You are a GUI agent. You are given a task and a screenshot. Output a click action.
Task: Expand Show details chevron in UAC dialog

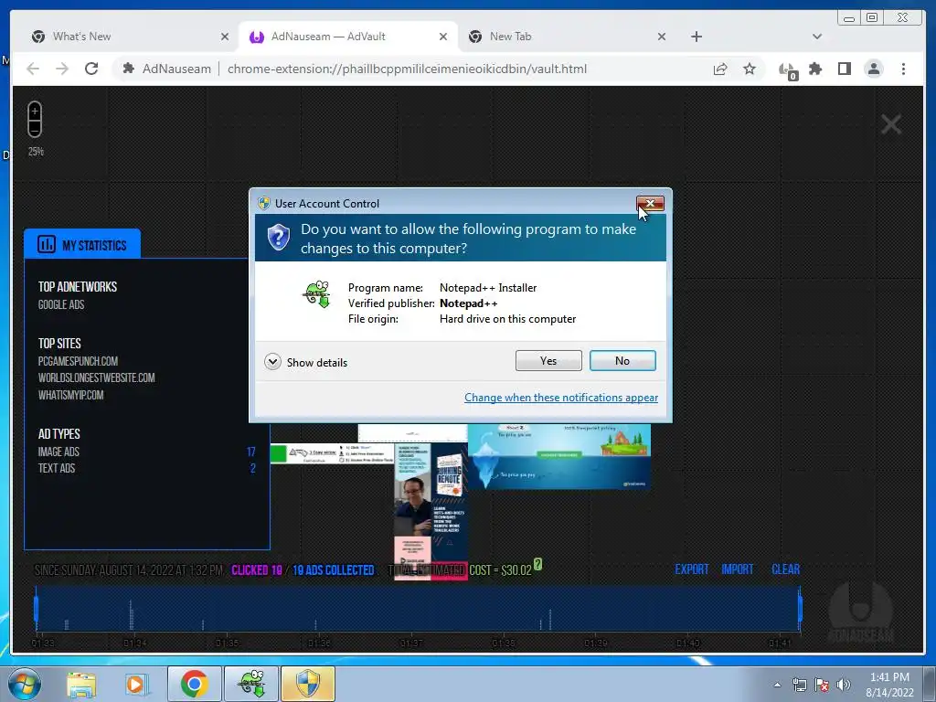pos(272,362)
